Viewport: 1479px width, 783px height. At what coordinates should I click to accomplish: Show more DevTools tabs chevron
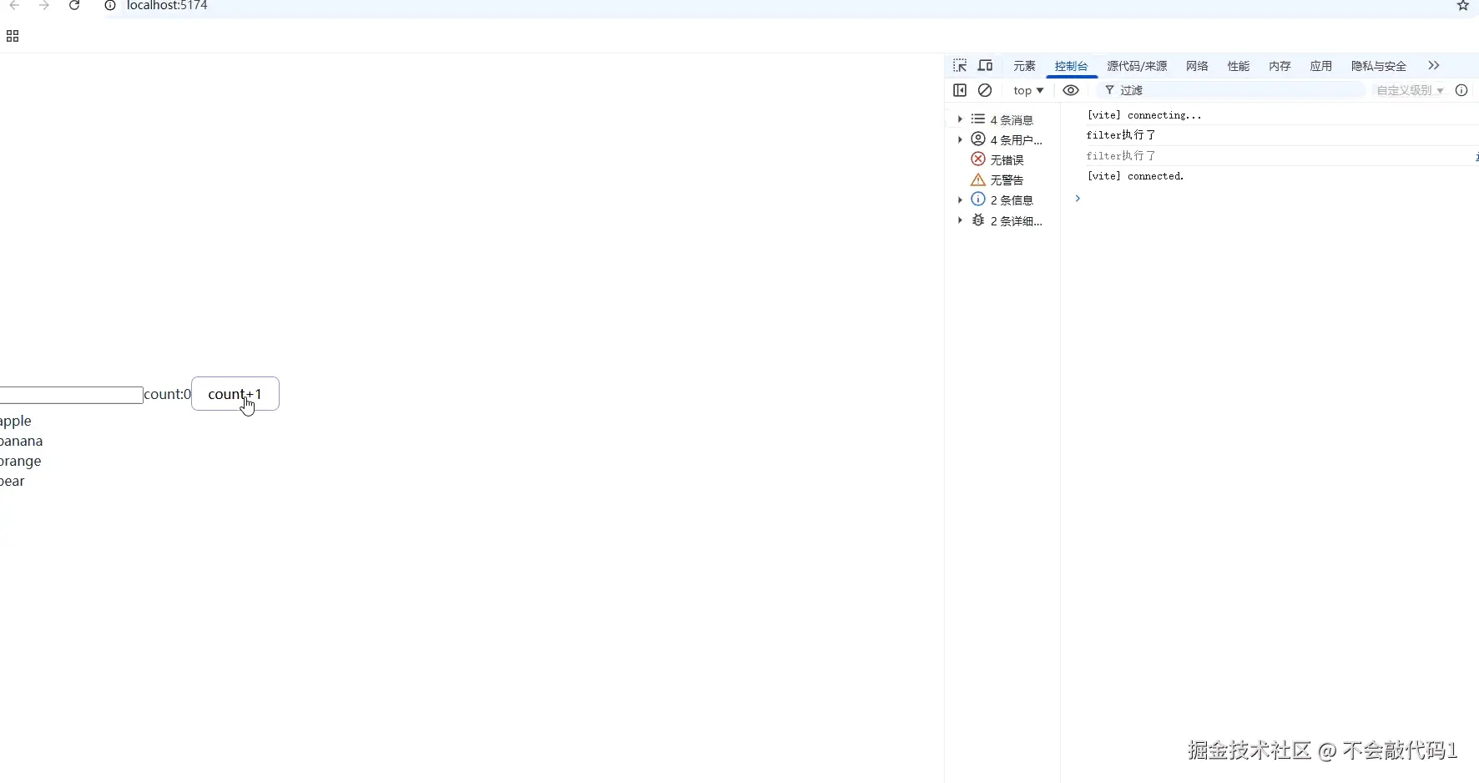1434,65
